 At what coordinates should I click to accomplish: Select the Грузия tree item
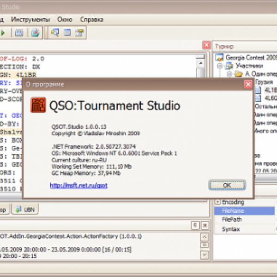264,82
